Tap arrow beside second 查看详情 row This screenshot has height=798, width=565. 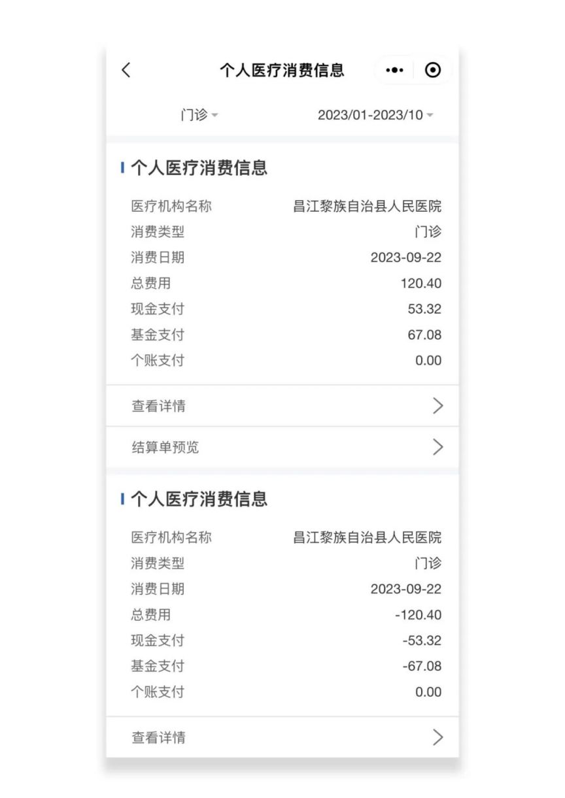(438, 738)
